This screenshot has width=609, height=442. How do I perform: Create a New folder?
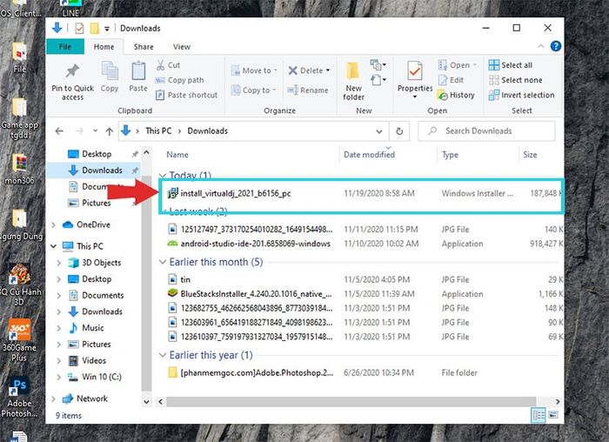click(353, 81)
